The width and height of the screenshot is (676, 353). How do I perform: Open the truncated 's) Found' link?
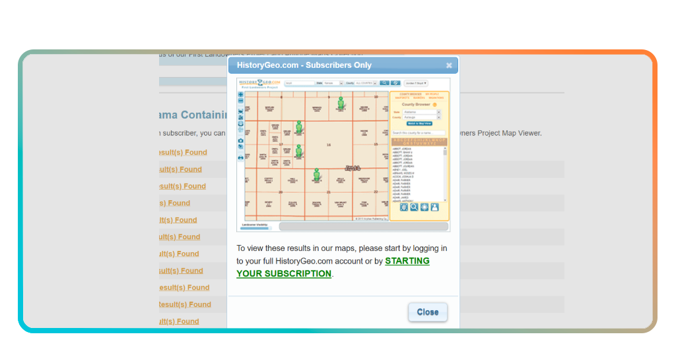click(174, 203)
